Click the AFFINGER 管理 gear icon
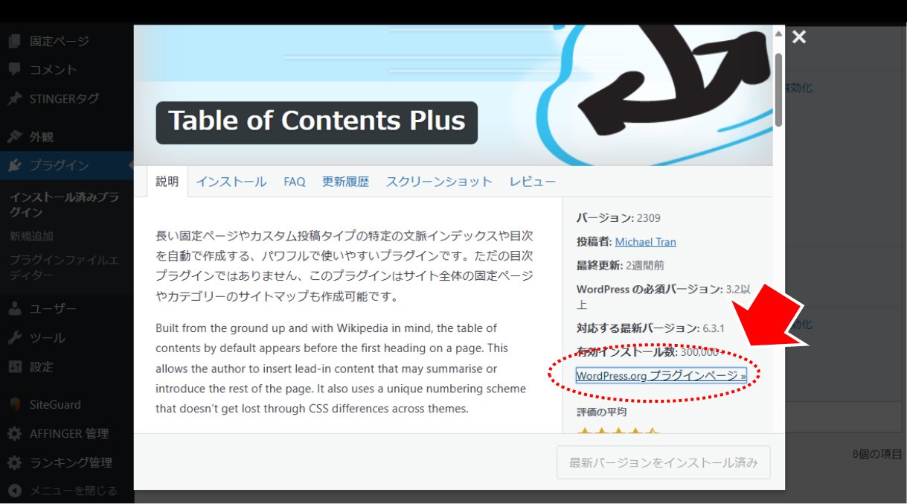The width and height of the screenshot is (907, 504). pyautogui.click(x=15, y=433)
